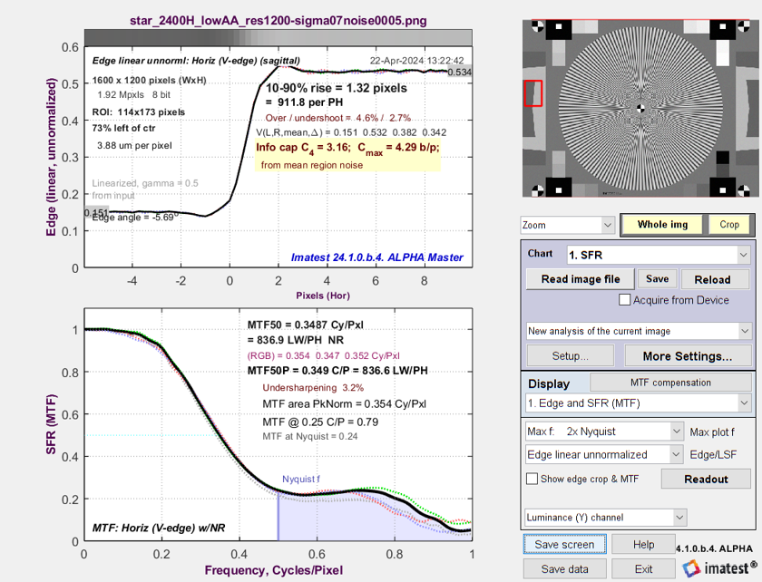Screen dimensions: 762x582
Task: Click the Readout button
Action: 706,479
